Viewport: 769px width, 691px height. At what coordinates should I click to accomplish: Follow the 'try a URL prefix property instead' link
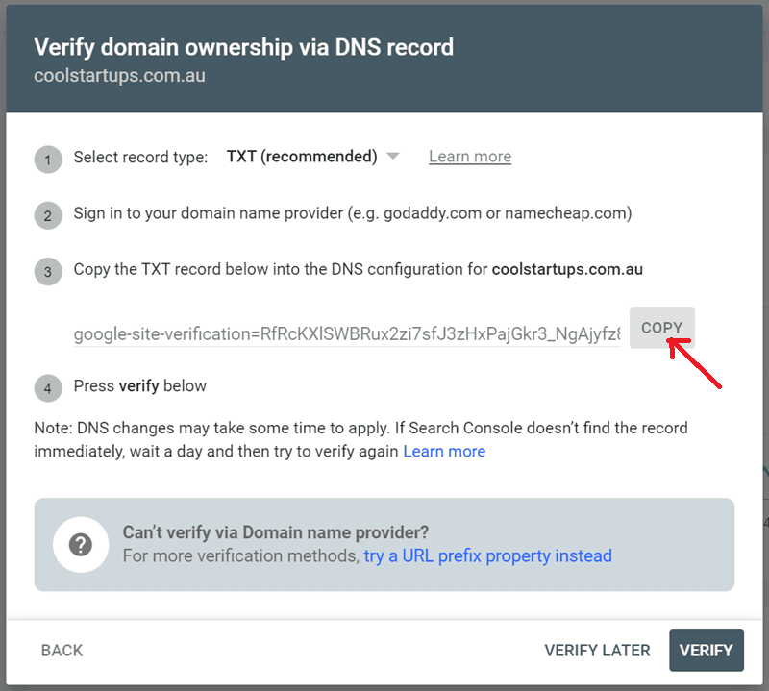[487, 555]
